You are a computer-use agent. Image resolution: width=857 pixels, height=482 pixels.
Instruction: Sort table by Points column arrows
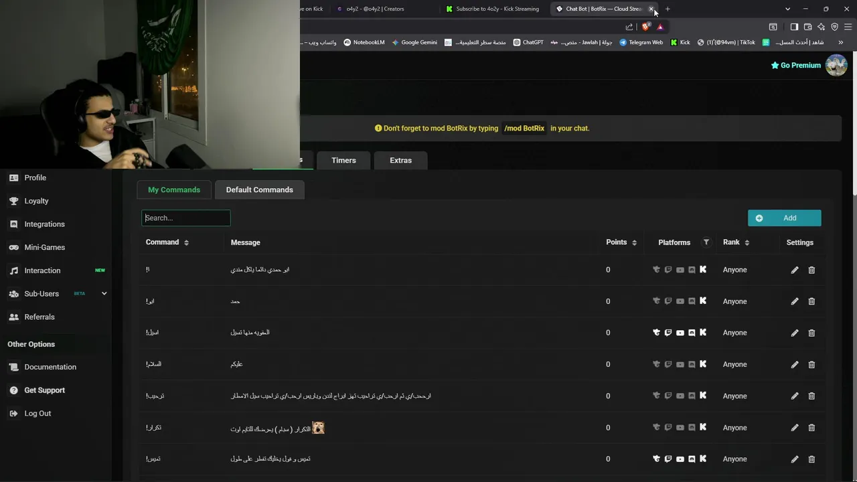tap(634, 242)
